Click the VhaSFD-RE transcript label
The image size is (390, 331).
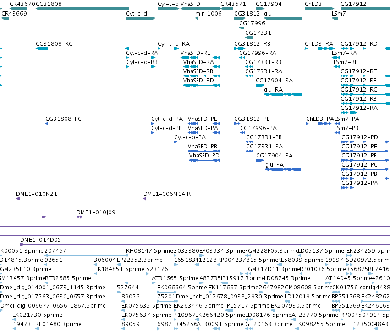pos(196,53)
